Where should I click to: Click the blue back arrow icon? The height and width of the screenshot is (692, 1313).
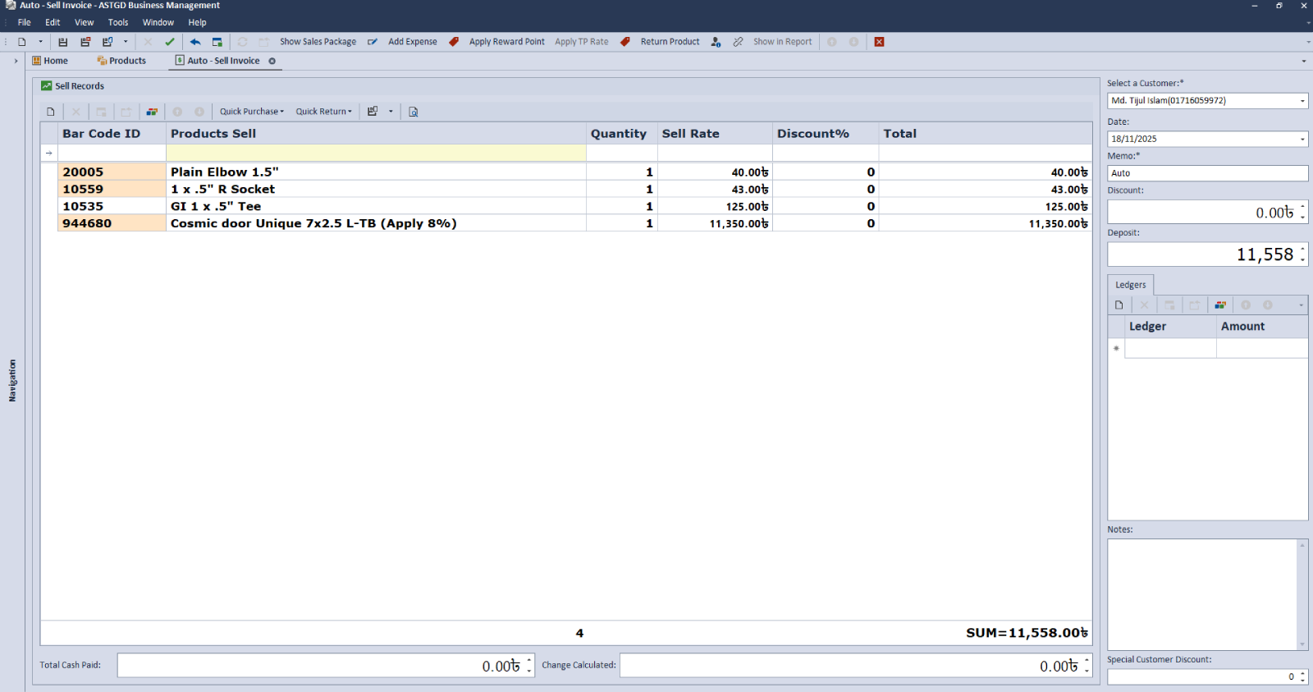(195, 42)
